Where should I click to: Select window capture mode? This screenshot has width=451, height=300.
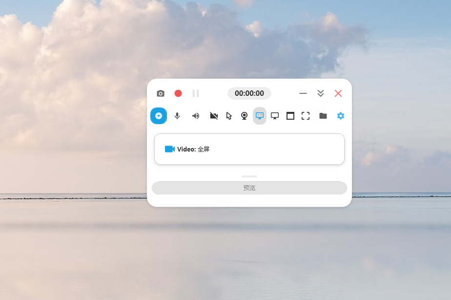tap(290, 116)
